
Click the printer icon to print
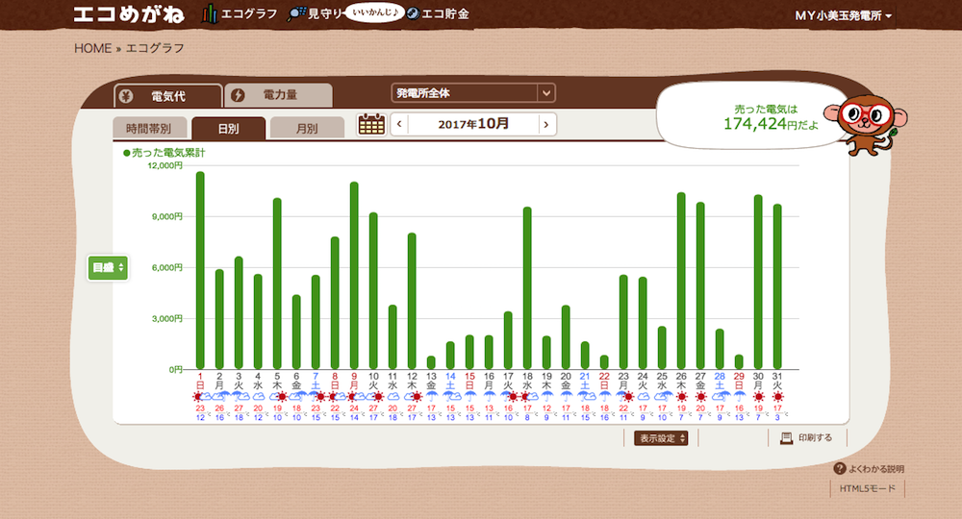[786, 438]
